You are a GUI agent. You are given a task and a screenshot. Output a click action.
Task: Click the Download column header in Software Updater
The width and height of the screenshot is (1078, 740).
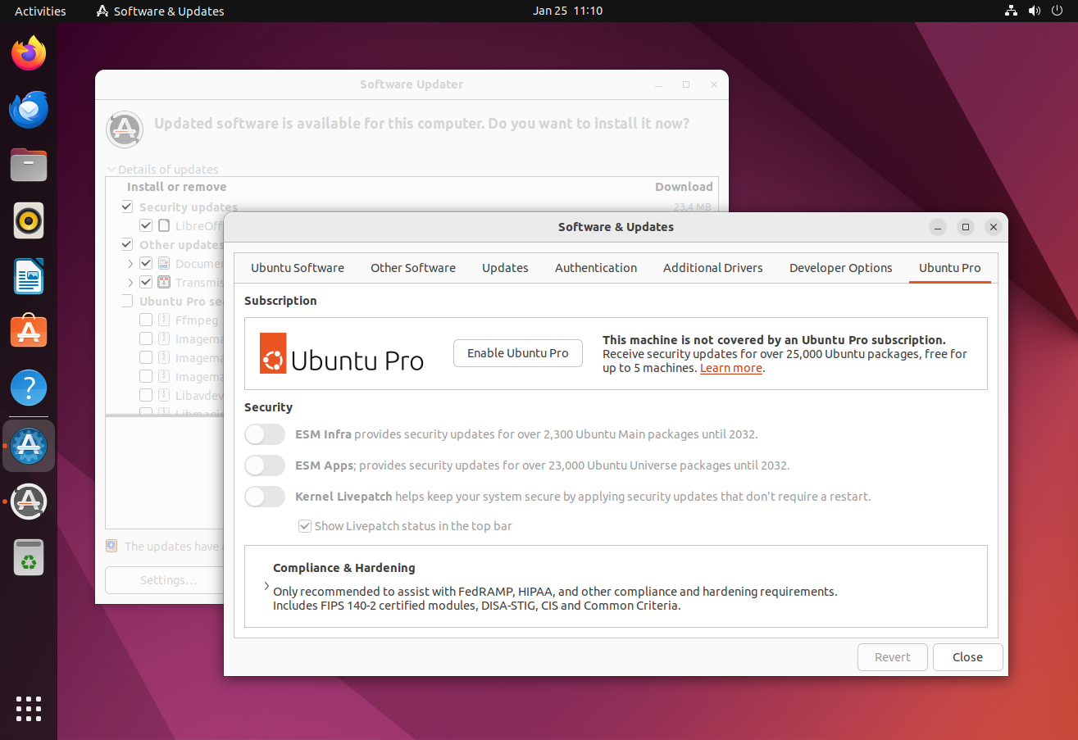click(684, 187)
